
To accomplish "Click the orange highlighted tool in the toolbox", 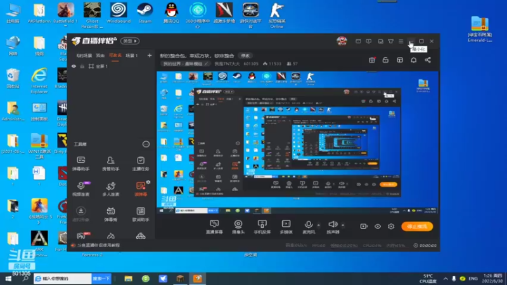I will tap(141, 189).
